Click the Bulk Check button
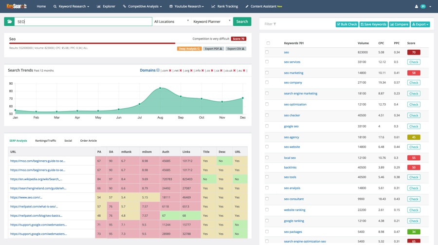The height and width of the screenshot is (245, 438). tap(347, 24)
